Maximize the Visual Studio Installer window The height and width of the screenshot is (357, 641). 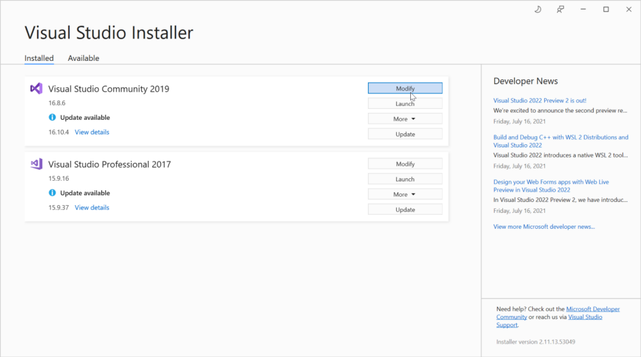(x=606, y=10)
